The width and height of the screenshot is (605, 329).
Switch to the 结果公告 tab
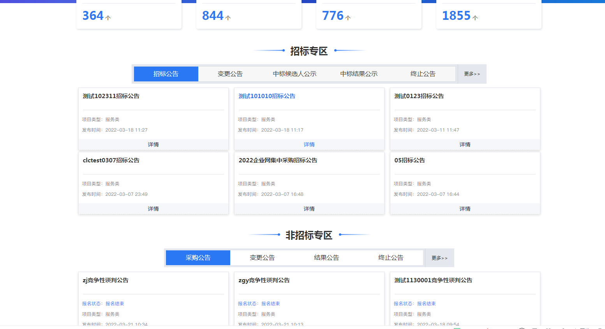tap(326, 257)
